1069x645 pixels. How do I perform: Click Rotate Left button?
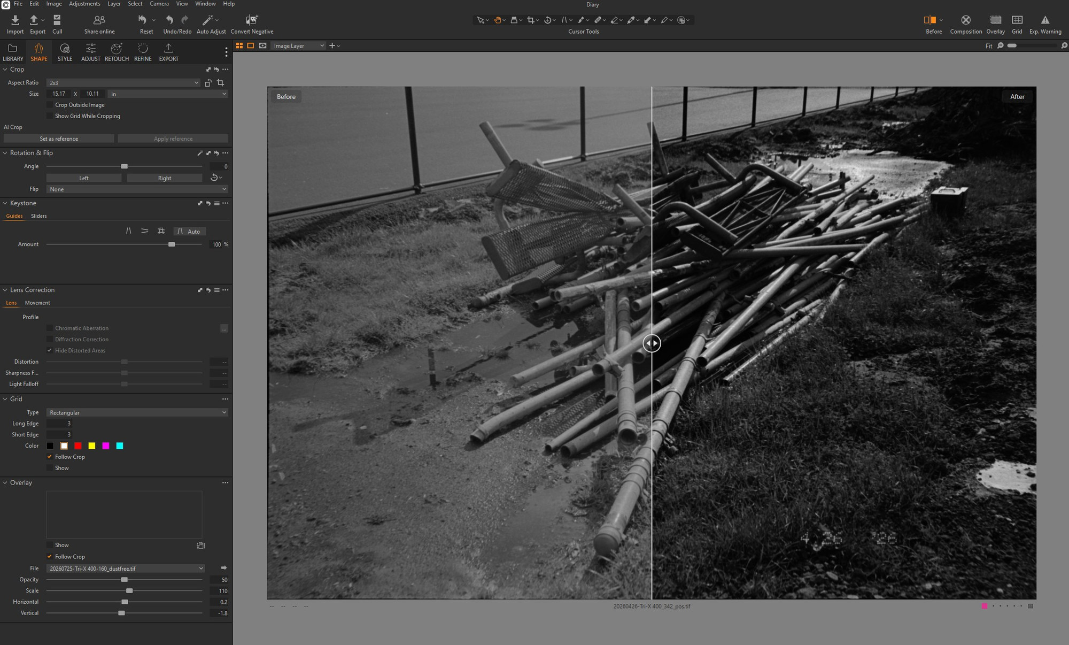[84, 178]
